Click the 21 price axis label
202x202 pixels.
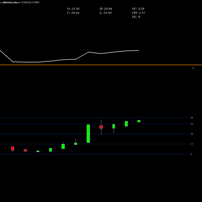pos(192,124)
